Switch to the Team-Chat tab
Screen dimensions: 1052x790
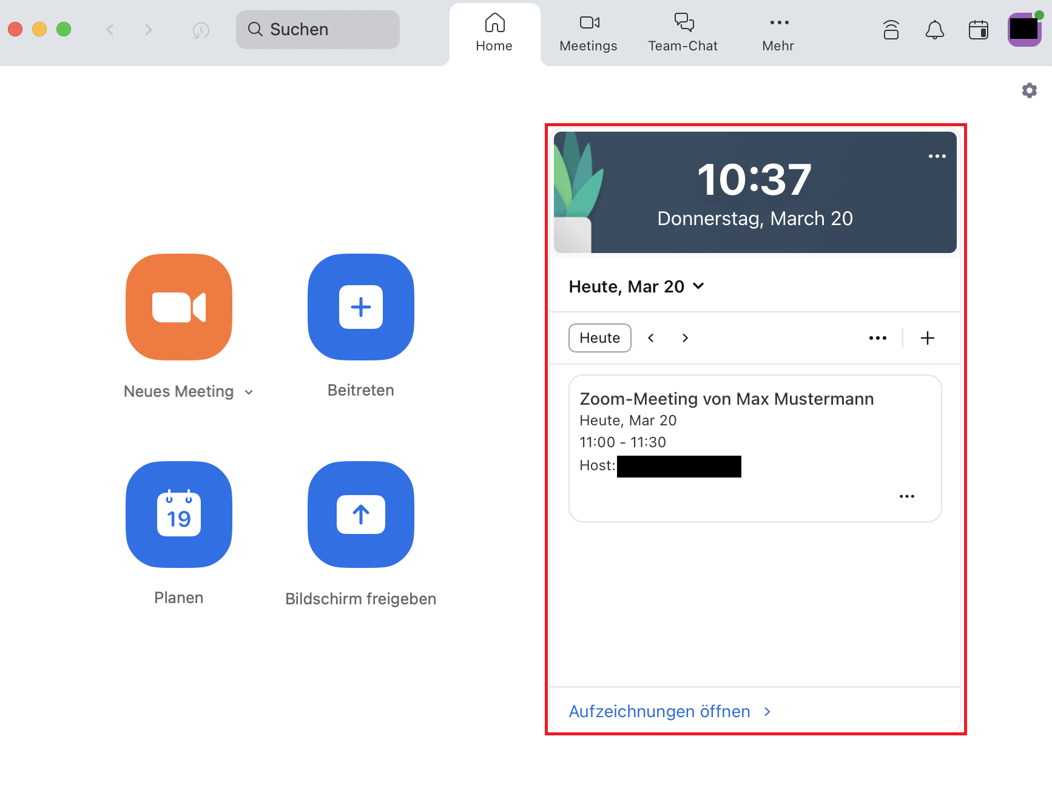(x=683, y=33)
